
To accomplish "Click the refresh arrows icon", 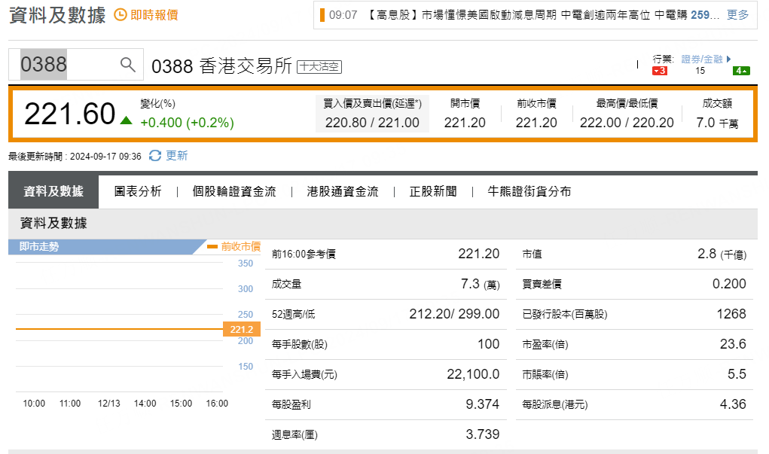I will click(x=155, y=155).
